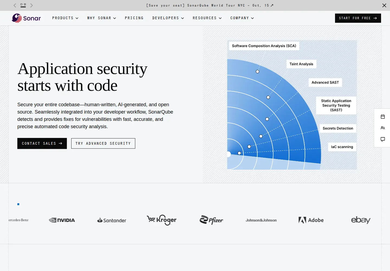The height and width of the screenshot is (271, 390).
Task: Go to previous announcement with left arrow
Action: pos(15,5)
